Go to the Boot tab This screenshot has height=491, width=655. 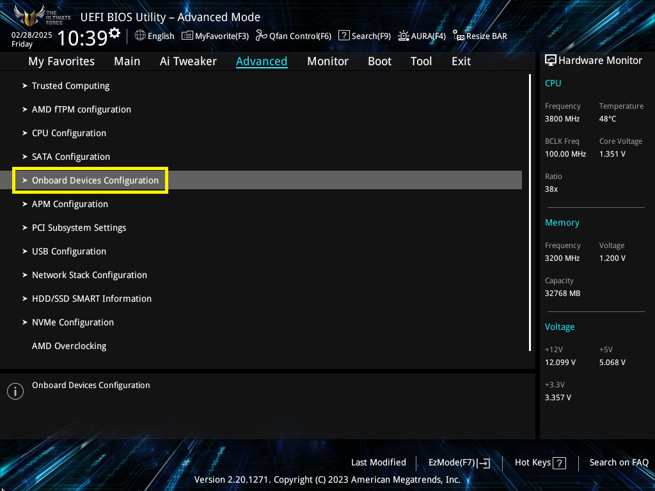(379, 61)
